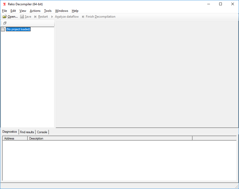
Task: Click the Address column header
Action: tap(15, 138)
